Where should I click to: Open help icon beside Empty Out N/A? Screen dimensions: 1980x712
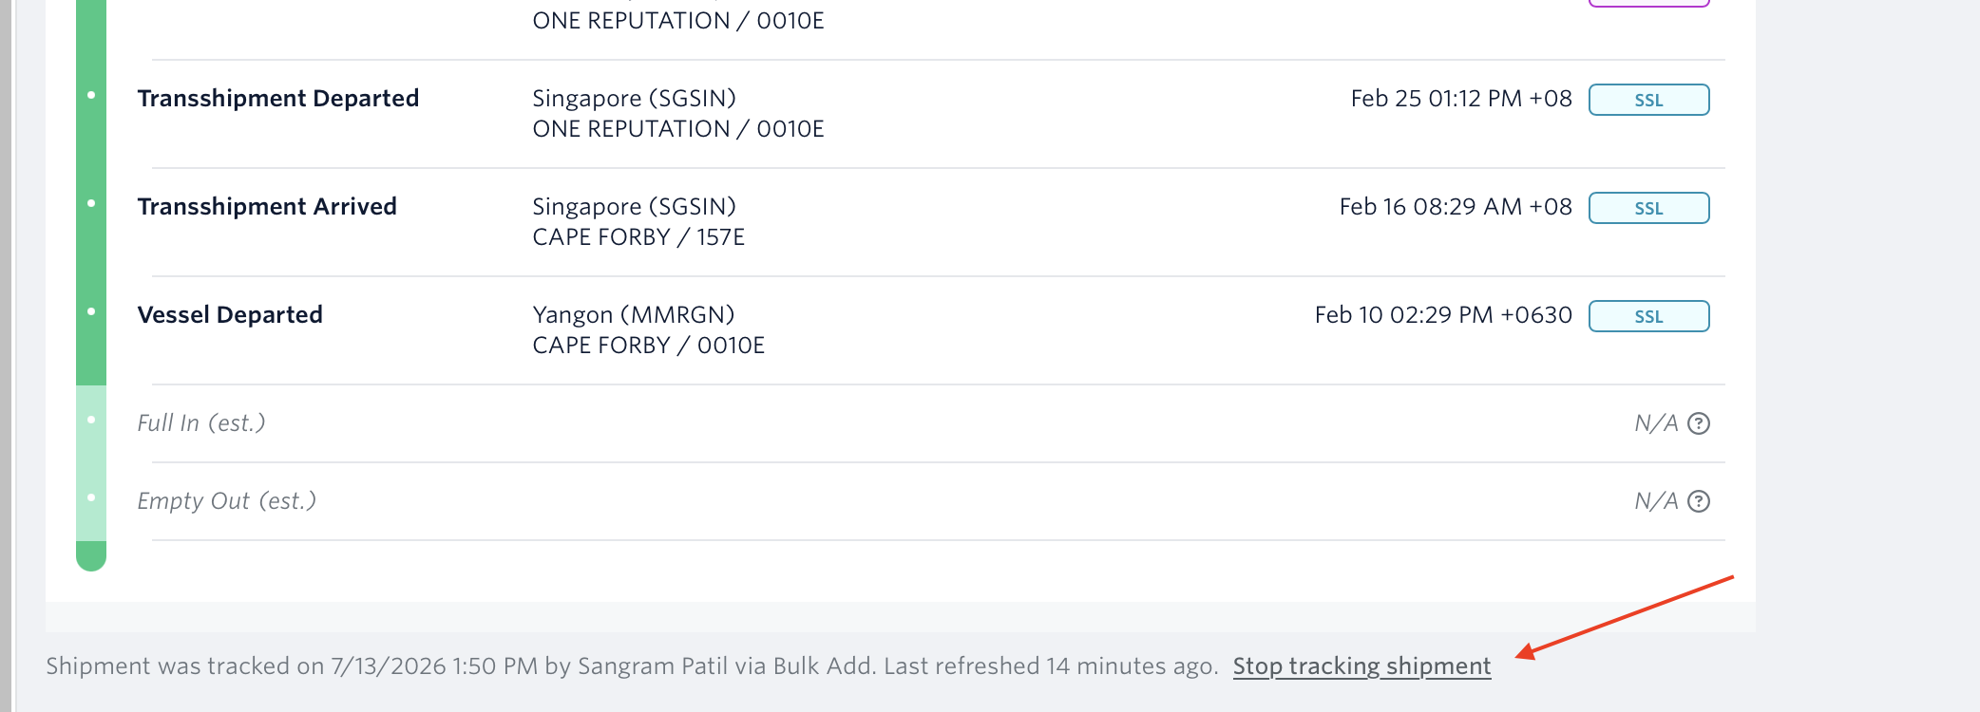pyautogui.click(x=1699, y=501)
